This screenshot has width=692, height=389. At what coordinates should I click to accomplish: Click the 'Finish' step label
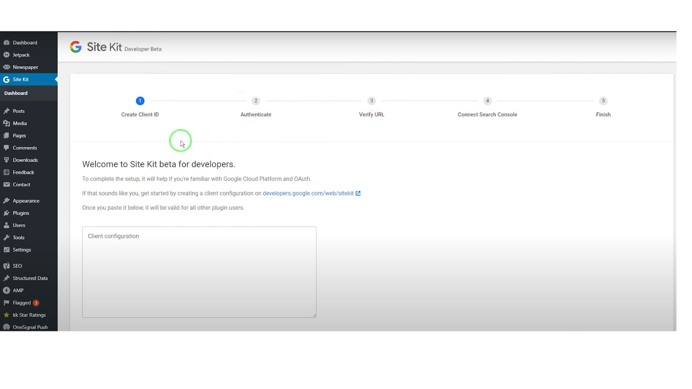[x=603, y=115]
